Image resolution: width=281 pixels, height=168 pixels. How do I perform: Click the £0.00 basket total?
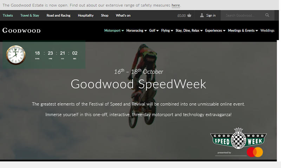pyautogui.click(x=182, y=15)
